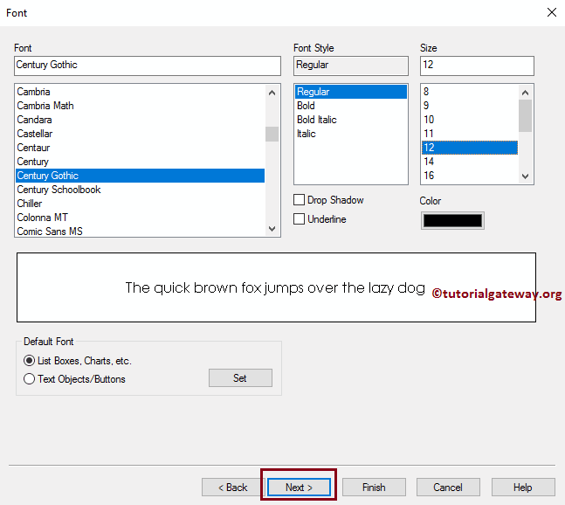This screenshot has width=565, height=505.
Task: Choose the Candara font
Action: (141, 120)
